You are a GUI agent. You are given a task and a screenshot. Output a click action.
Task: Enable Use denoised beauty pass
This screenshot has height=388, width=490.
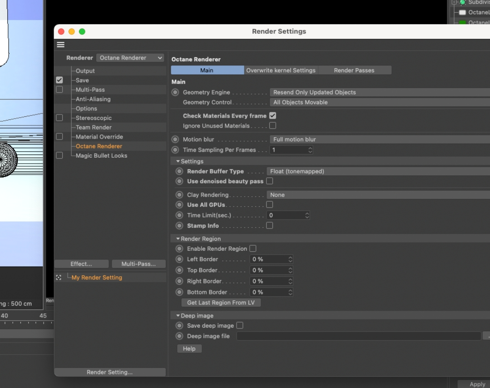(270, 181)
